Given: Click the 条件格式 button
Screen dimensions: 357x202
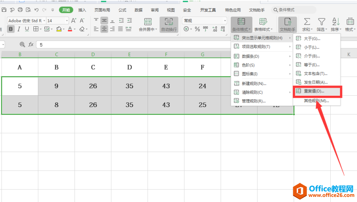Looking at the screenshot, I should point(241,25).
